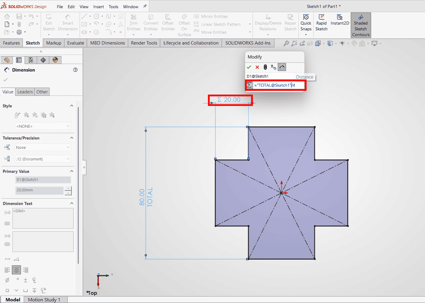Image resolution: width=425 pixels, height=303 pixels.
Task: Collapse the Style section
Action: (x=72, y=106)
